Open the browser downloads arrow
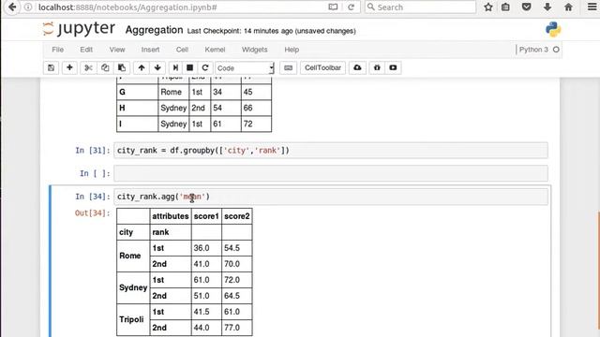600x337 pixels. tap(547, 7)
